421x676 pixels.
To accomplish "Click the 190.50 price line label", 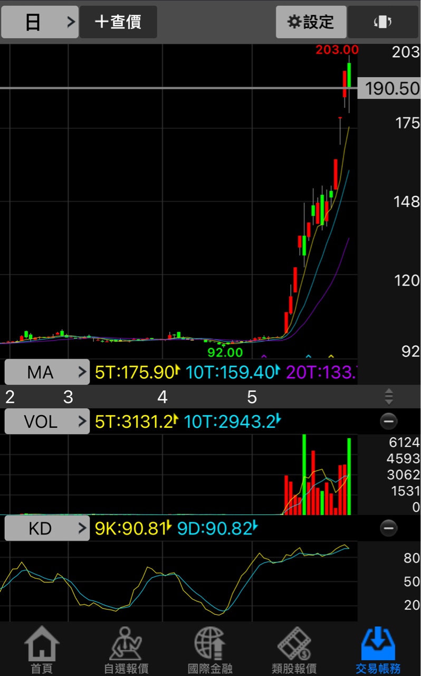I will tap(389, 88).
